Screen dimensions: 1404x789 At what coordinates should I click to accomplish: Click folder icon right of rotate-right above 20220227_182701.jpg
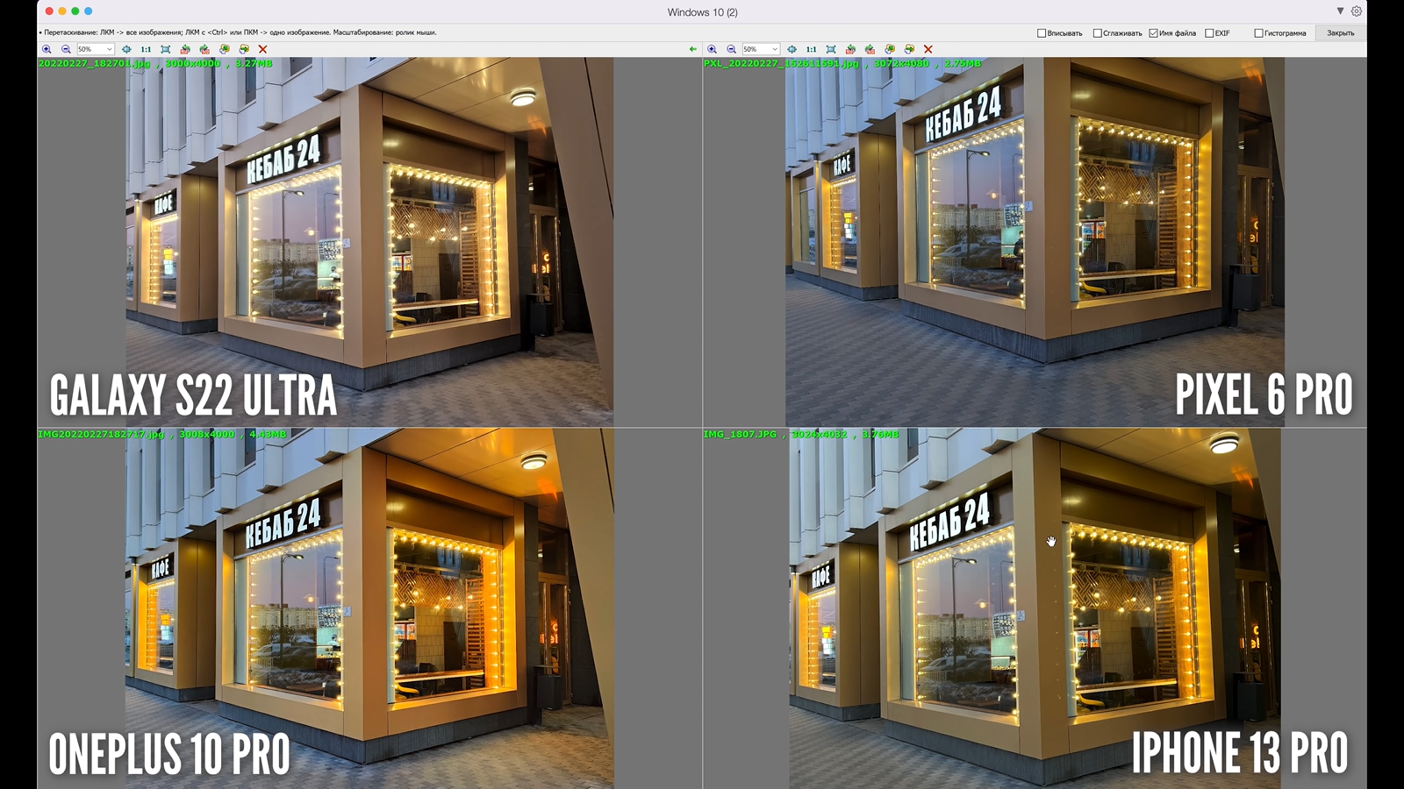225,49
